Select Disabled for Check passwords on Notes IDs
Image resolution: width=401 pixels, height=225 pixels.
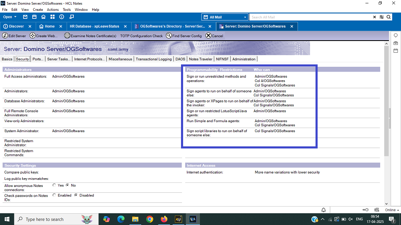pos(76,195)
